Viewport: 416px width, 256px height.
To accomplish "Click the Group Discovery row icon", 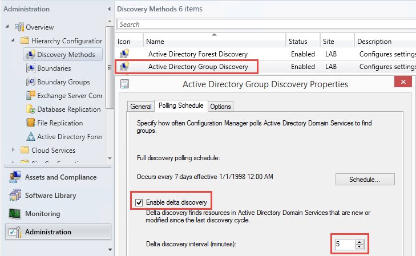I will (x=124, y=66).
